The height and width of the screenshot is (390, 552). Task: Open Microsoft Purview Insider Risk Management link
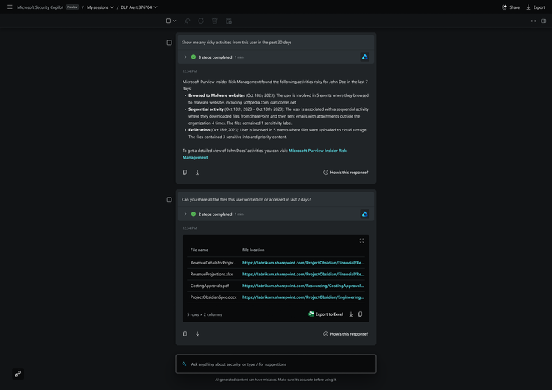click(316, 151)
